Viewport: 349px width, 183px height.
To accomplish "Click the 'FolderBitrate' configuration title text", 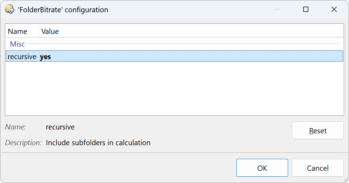I will tap(63, 9).
